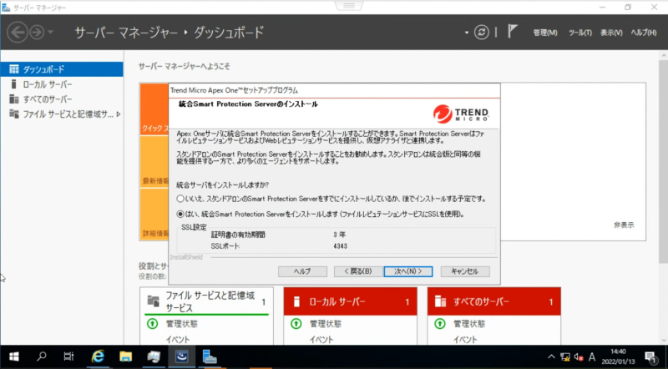Click the 次へ(N) > button
Viewport: 668px width, 369px height.
click(x=408, y=271)
